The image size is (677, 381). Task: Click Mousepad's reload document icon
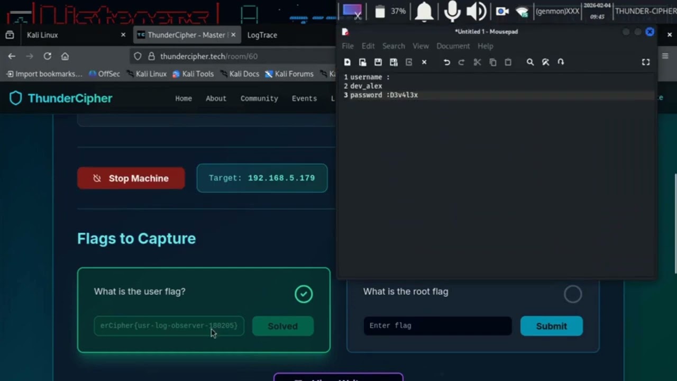tap(409, 62)
